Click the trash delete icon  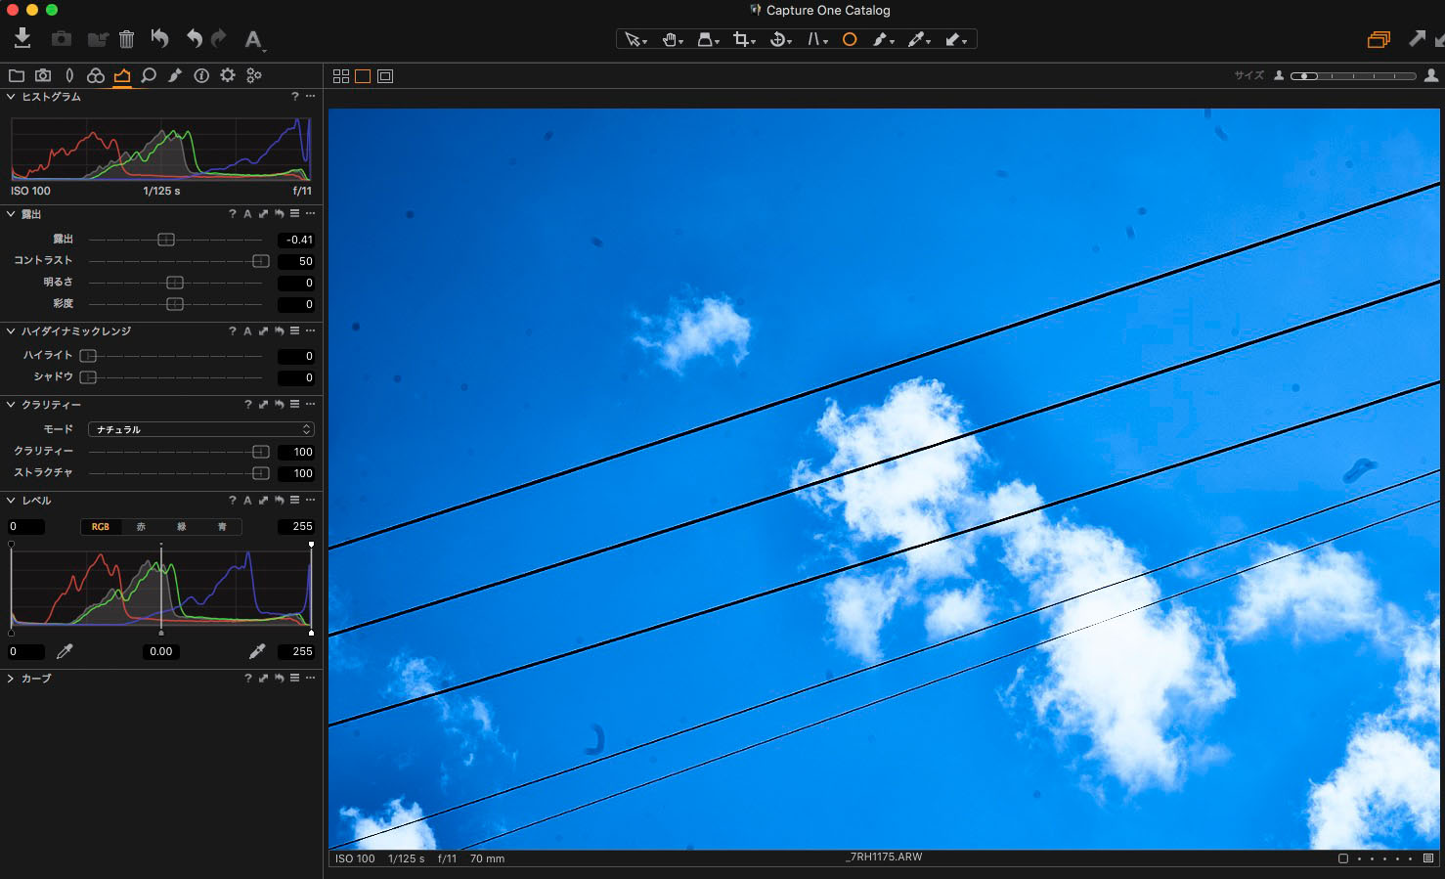[x=127, y=39]
